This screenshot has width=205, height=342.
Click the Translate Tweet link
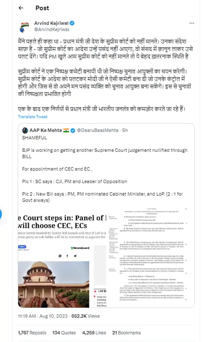pyautogui.click(x=32, y=117)
